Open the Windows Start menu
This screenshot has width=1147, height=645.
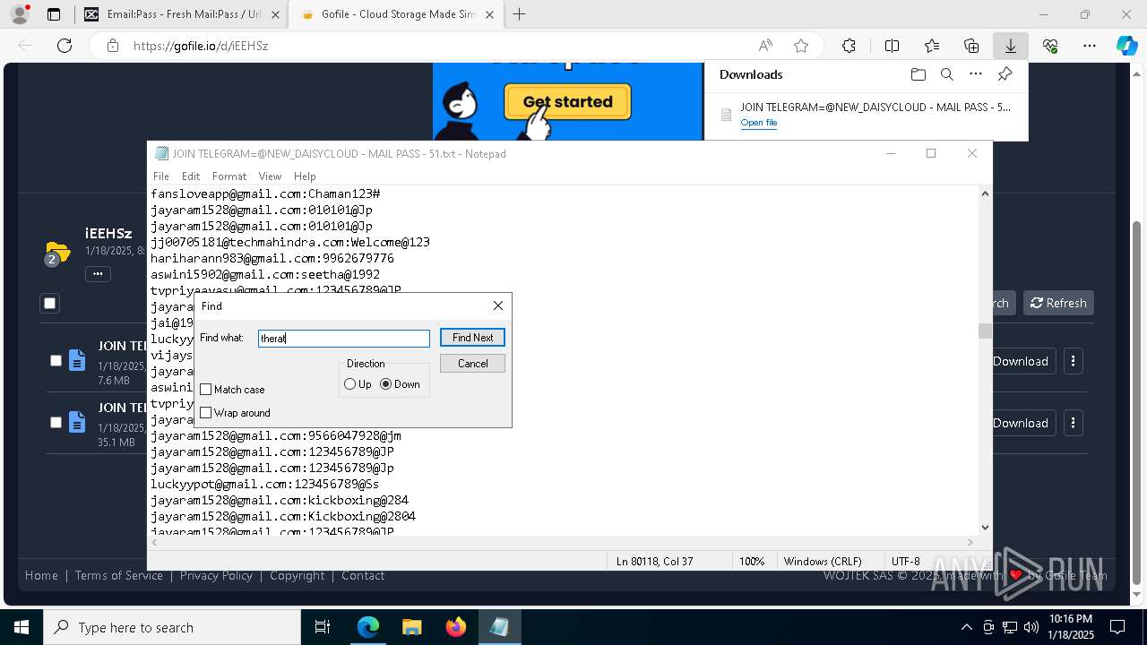[x=22, y=627]
